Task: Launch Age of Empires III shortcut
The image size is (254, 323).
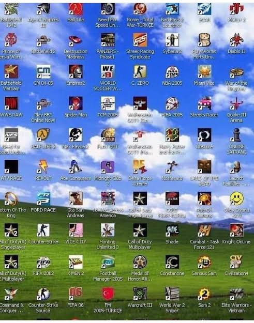Action: pyautogui.click(x=43, y=9)
